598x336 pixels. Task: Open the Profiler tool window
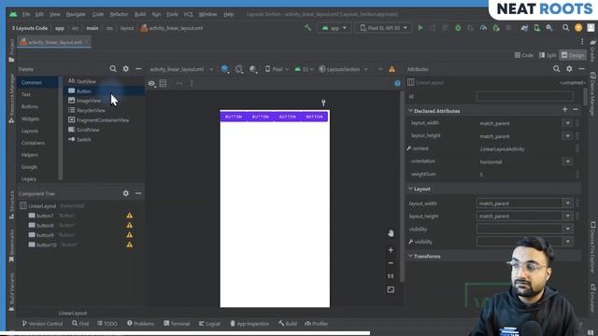pos(317,324)
